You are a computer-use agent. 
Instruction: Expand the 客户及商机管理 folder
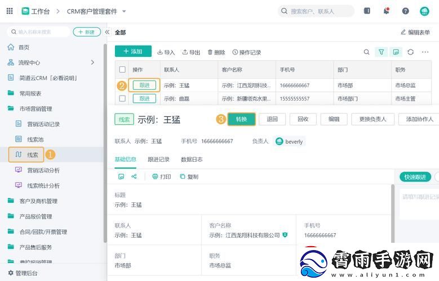tap(38, 201)
